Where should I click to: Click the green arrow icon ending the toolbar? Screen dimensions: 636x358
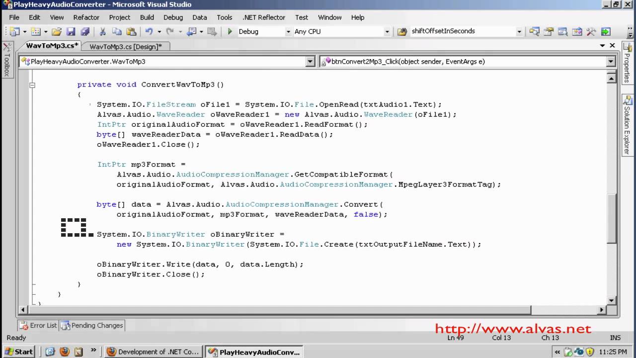(x=605, y=31)
